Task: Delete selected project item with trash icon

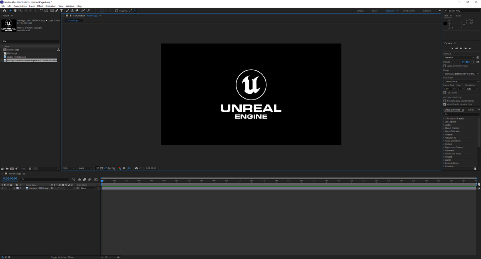Action: 30,168
